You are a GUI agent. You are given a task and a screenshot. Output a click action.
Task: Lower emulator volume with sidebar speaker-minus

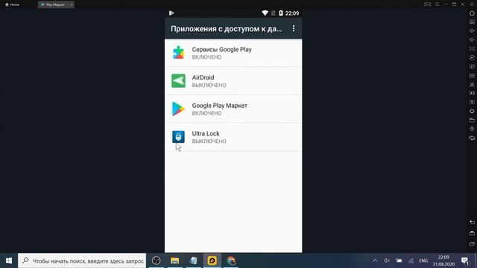[x=472, y=39]
